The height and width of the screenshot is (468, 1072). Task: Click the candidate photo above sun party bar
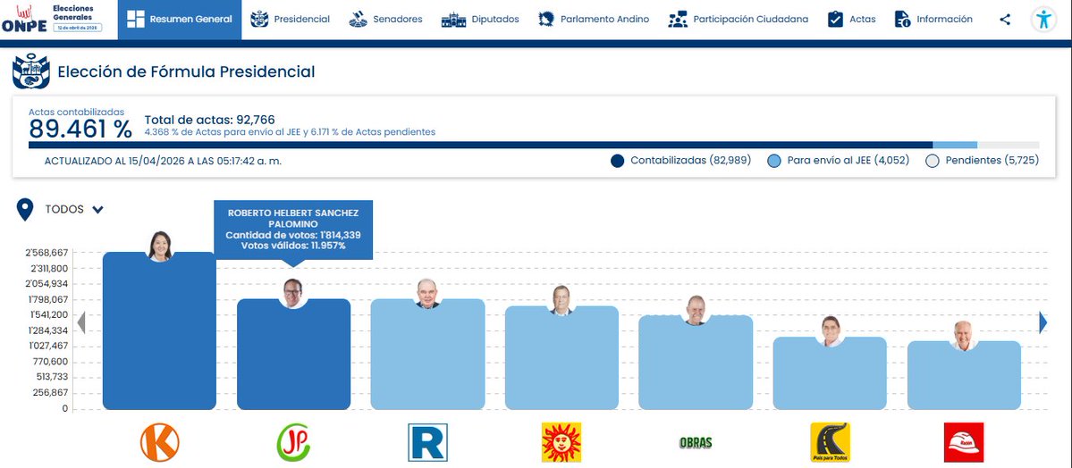click(x=561, y=301)
